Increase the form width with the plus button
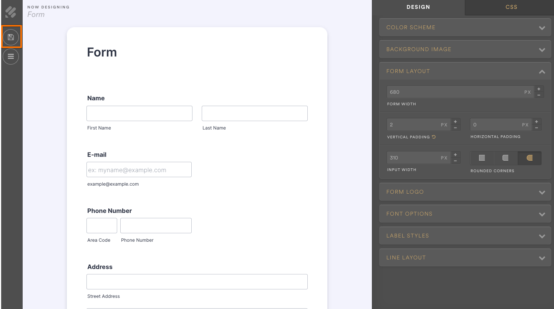Screen dimensions: 554x309 (539, 89)
